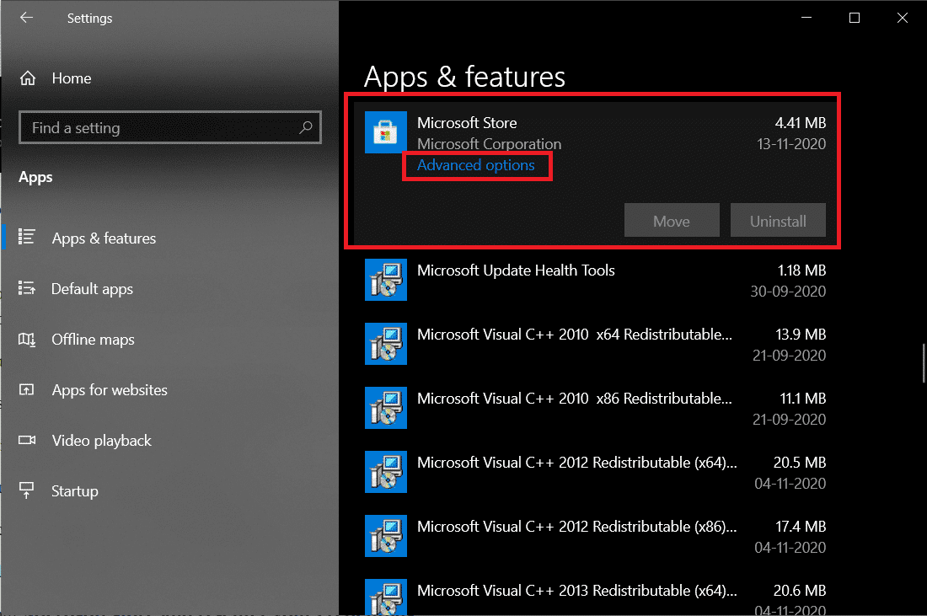
Task: Click the Microsoft Update Health Tools icon
Action: [385, 280]
